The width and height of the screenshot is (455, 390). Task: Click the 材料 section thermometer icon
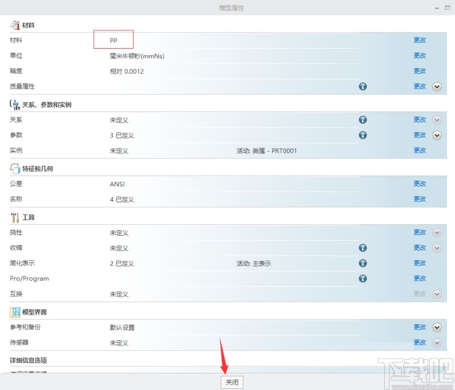15,25
